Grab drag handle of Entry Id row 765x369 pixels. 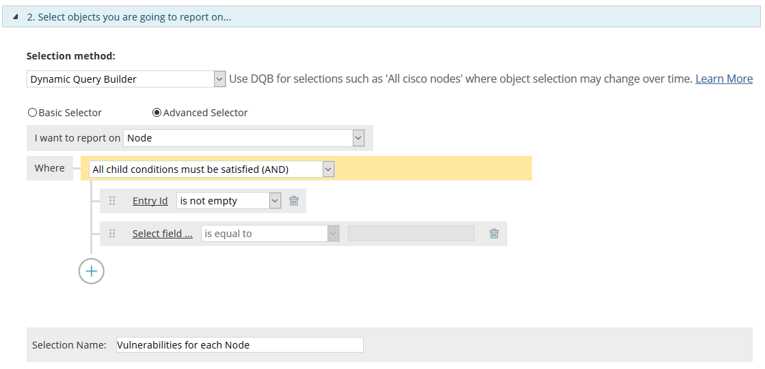click(x=112, y=201)
